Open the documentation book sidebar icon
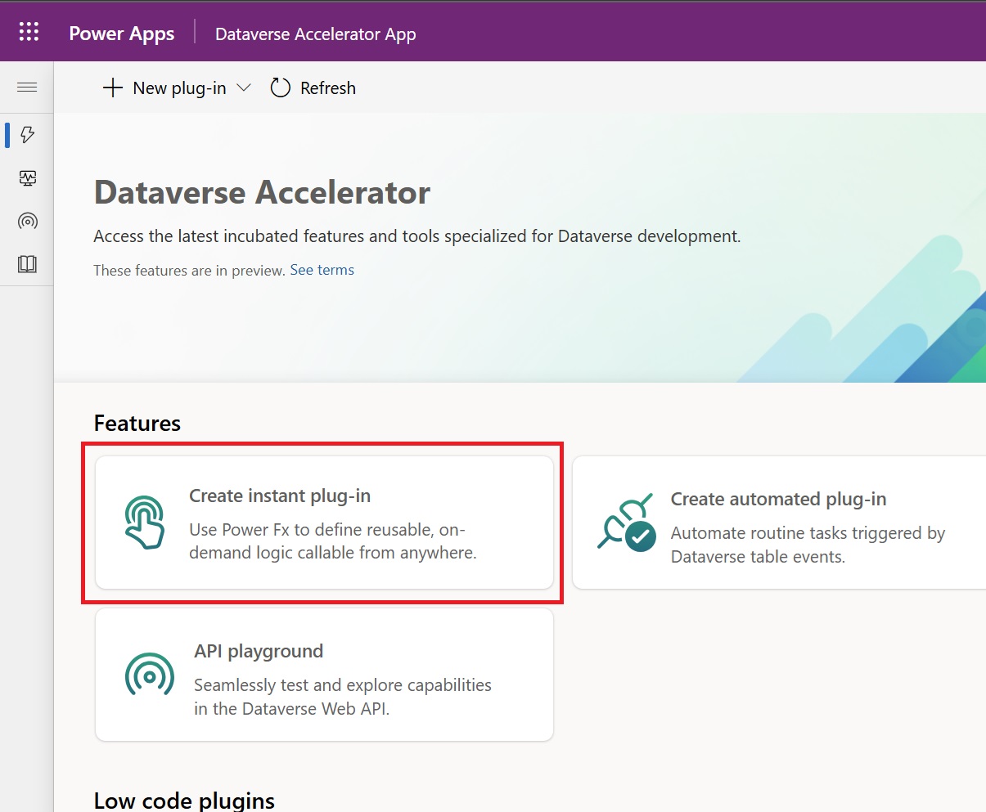The width and height of the screenshot is (986, 812). coord(27,263)
